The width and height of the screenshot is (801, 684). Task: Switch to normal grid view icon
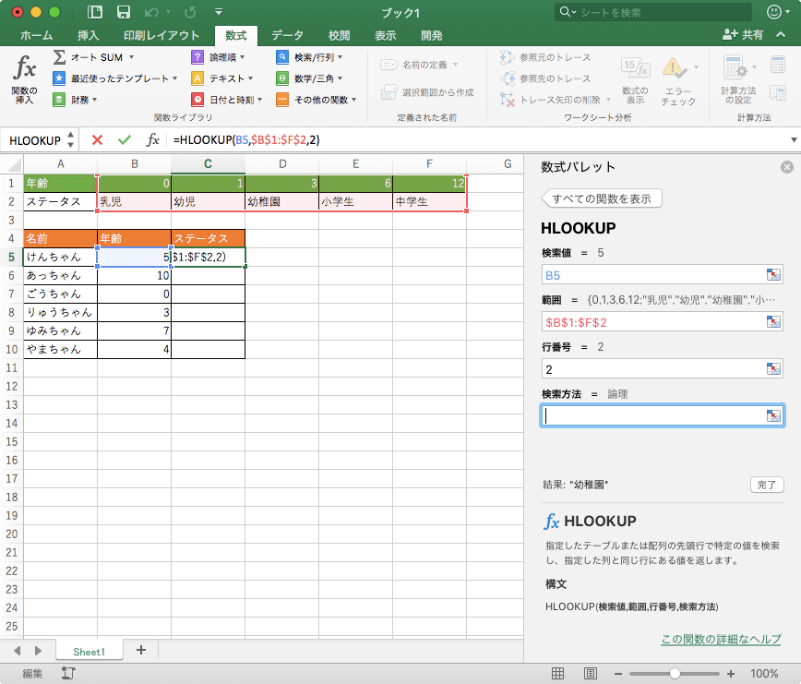(557, 673)
